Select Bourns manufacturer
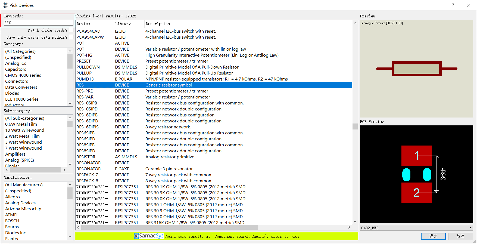Image resolution: width=477 pixels, height=244 pixels. pos(12,227)
